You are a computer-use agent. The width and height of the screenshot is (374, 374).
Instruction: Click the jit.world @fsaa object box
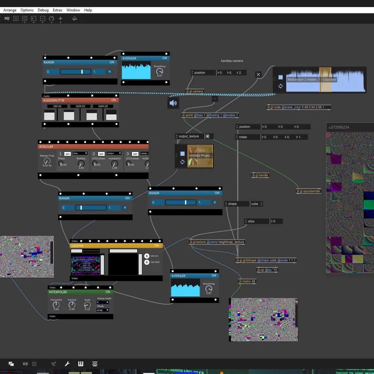coord(210,115)
